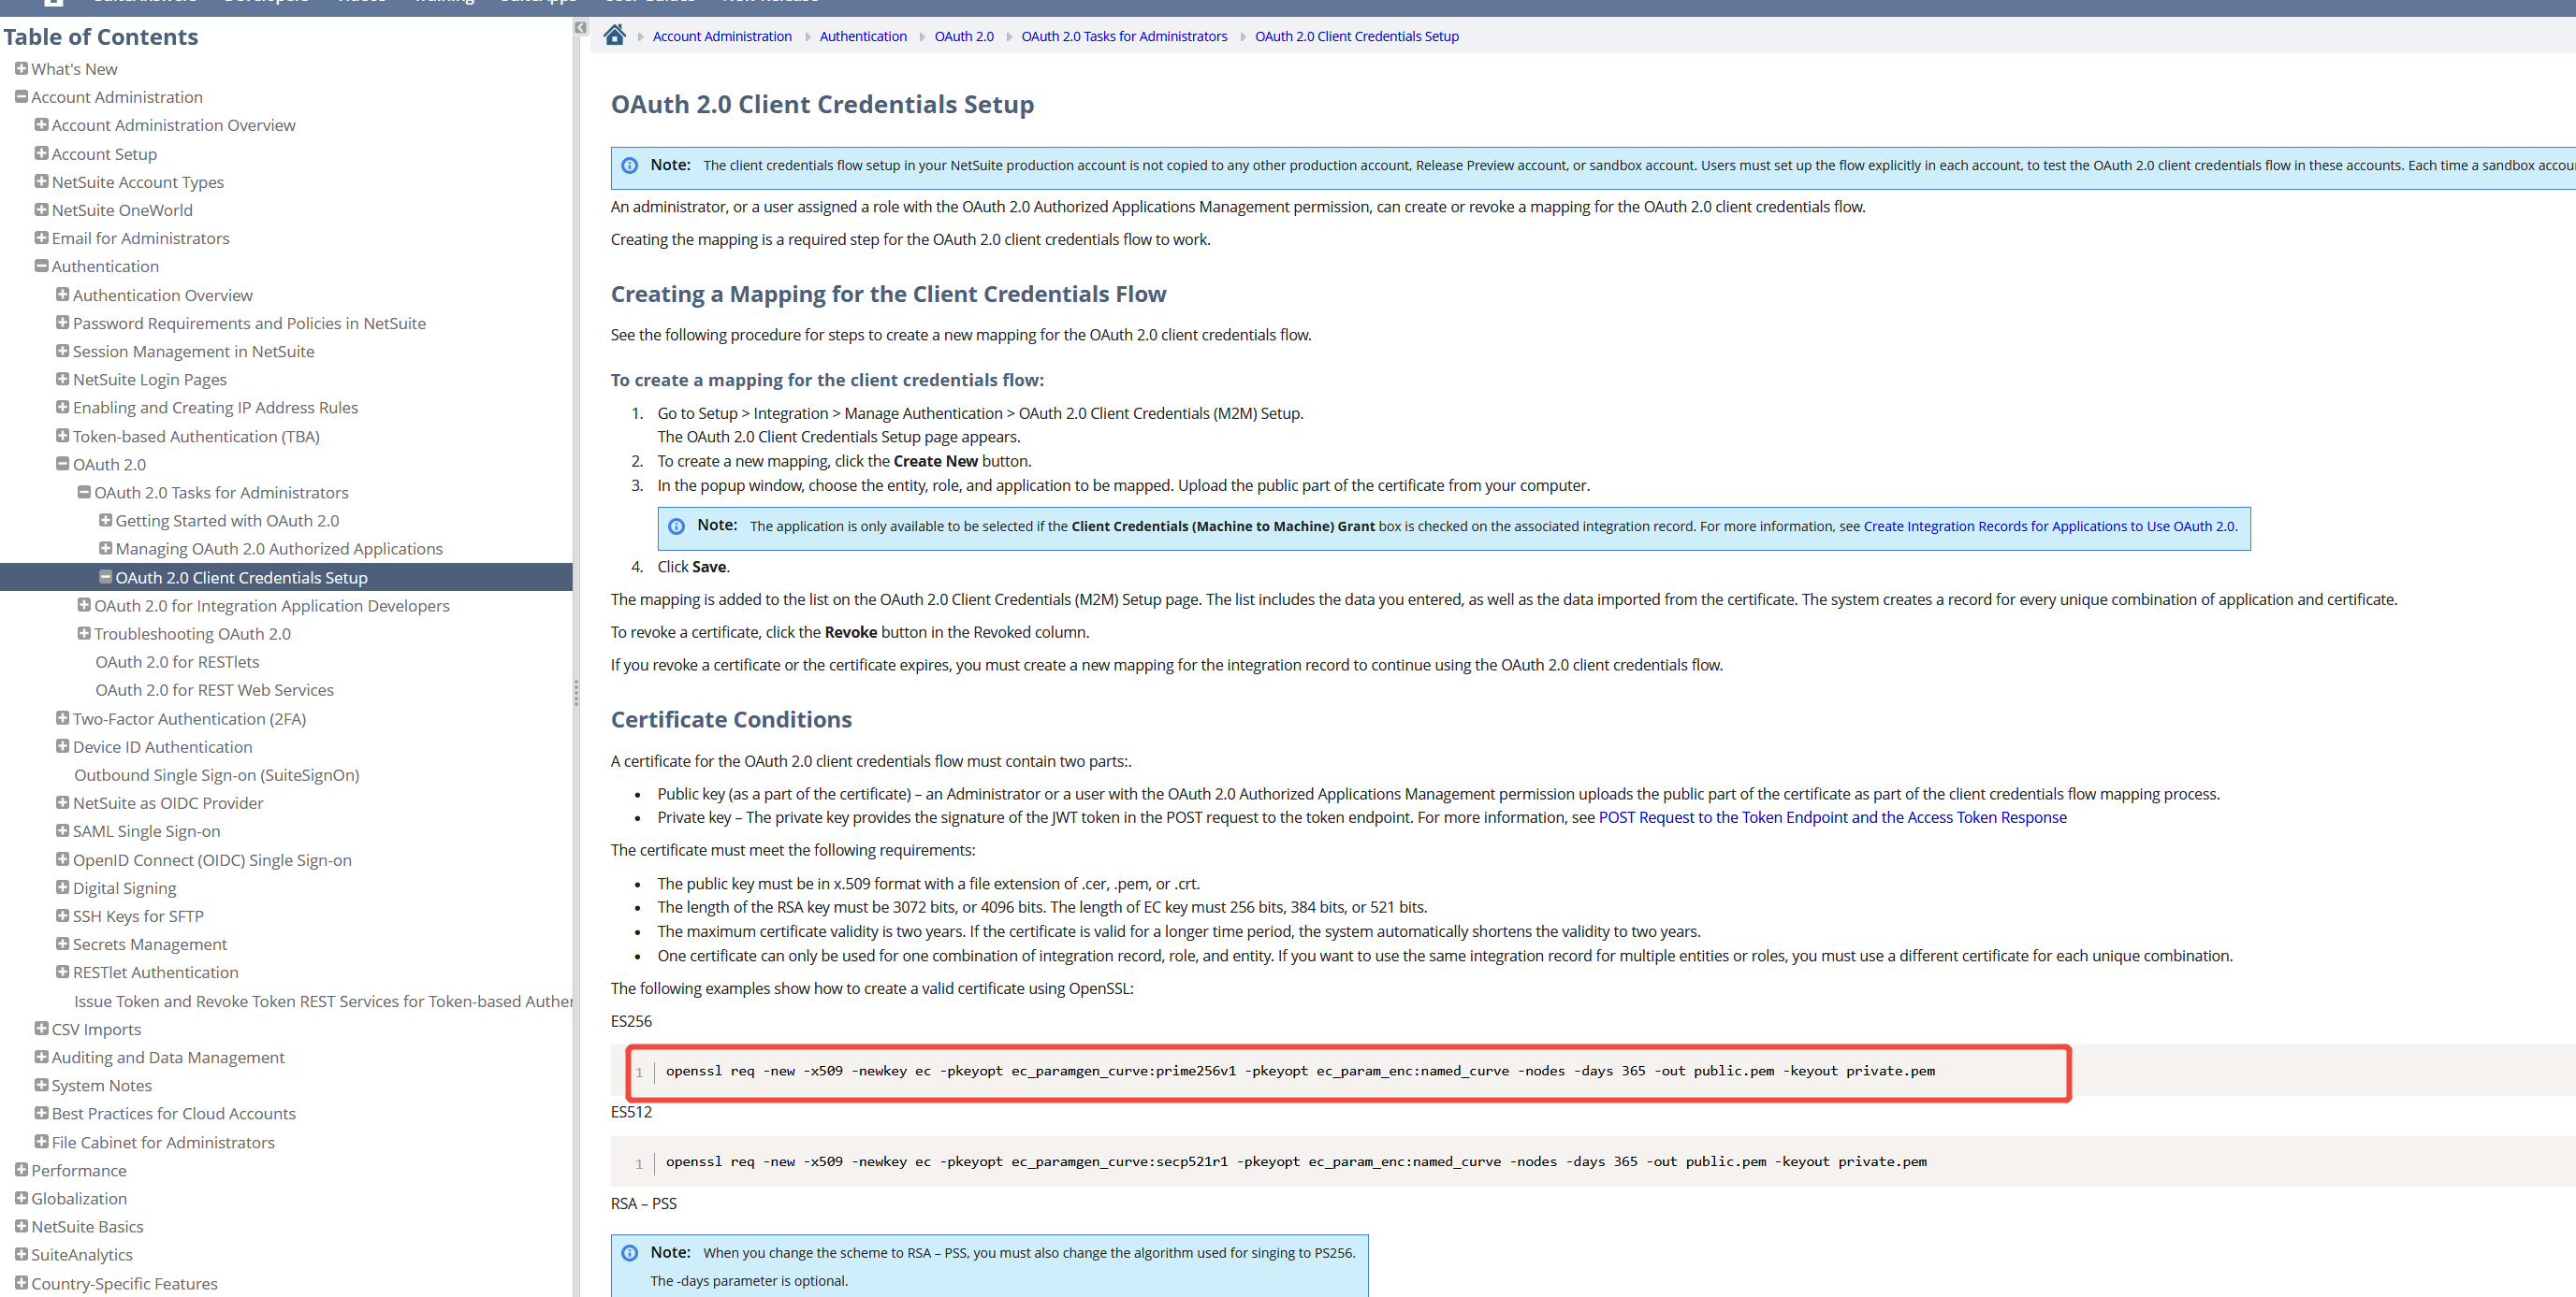Expand Troubleshooting OAuth 2.0 node

coord(84,633)
